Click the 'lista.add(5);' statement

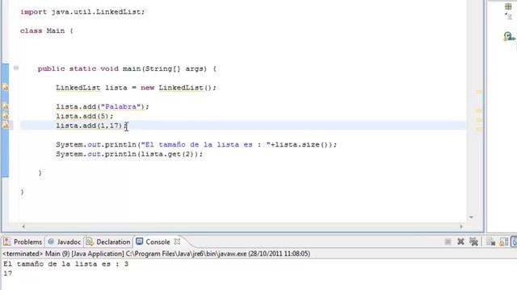84,116
